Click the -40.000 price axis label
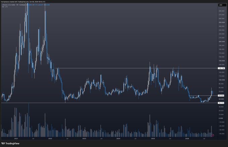 pyautogui.click(x=221, y=134)
